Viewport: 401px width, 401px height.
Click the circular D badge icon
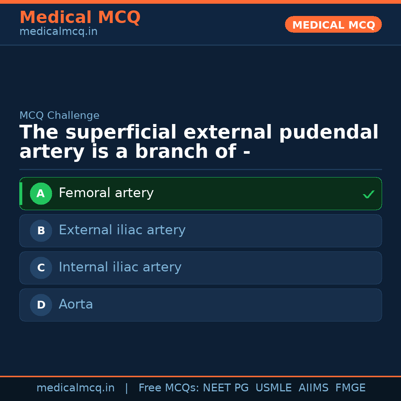41,305
